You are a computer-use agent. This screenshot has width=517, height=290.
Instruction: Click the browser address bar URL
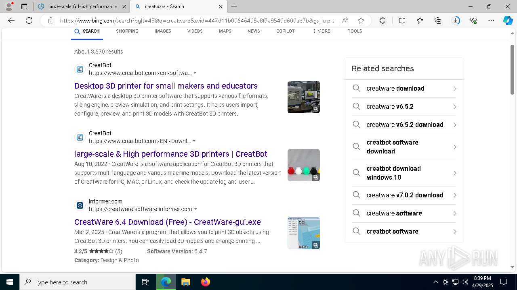point(197,21)
